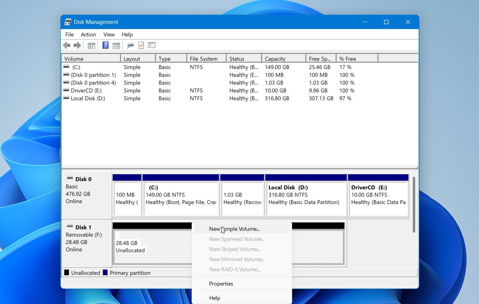Image resolution: width=479 pixels, height=304 pixels.
Task: Click the drive icon beside (Disk 0 partition 4)
Action: click(x=66, y=83)
